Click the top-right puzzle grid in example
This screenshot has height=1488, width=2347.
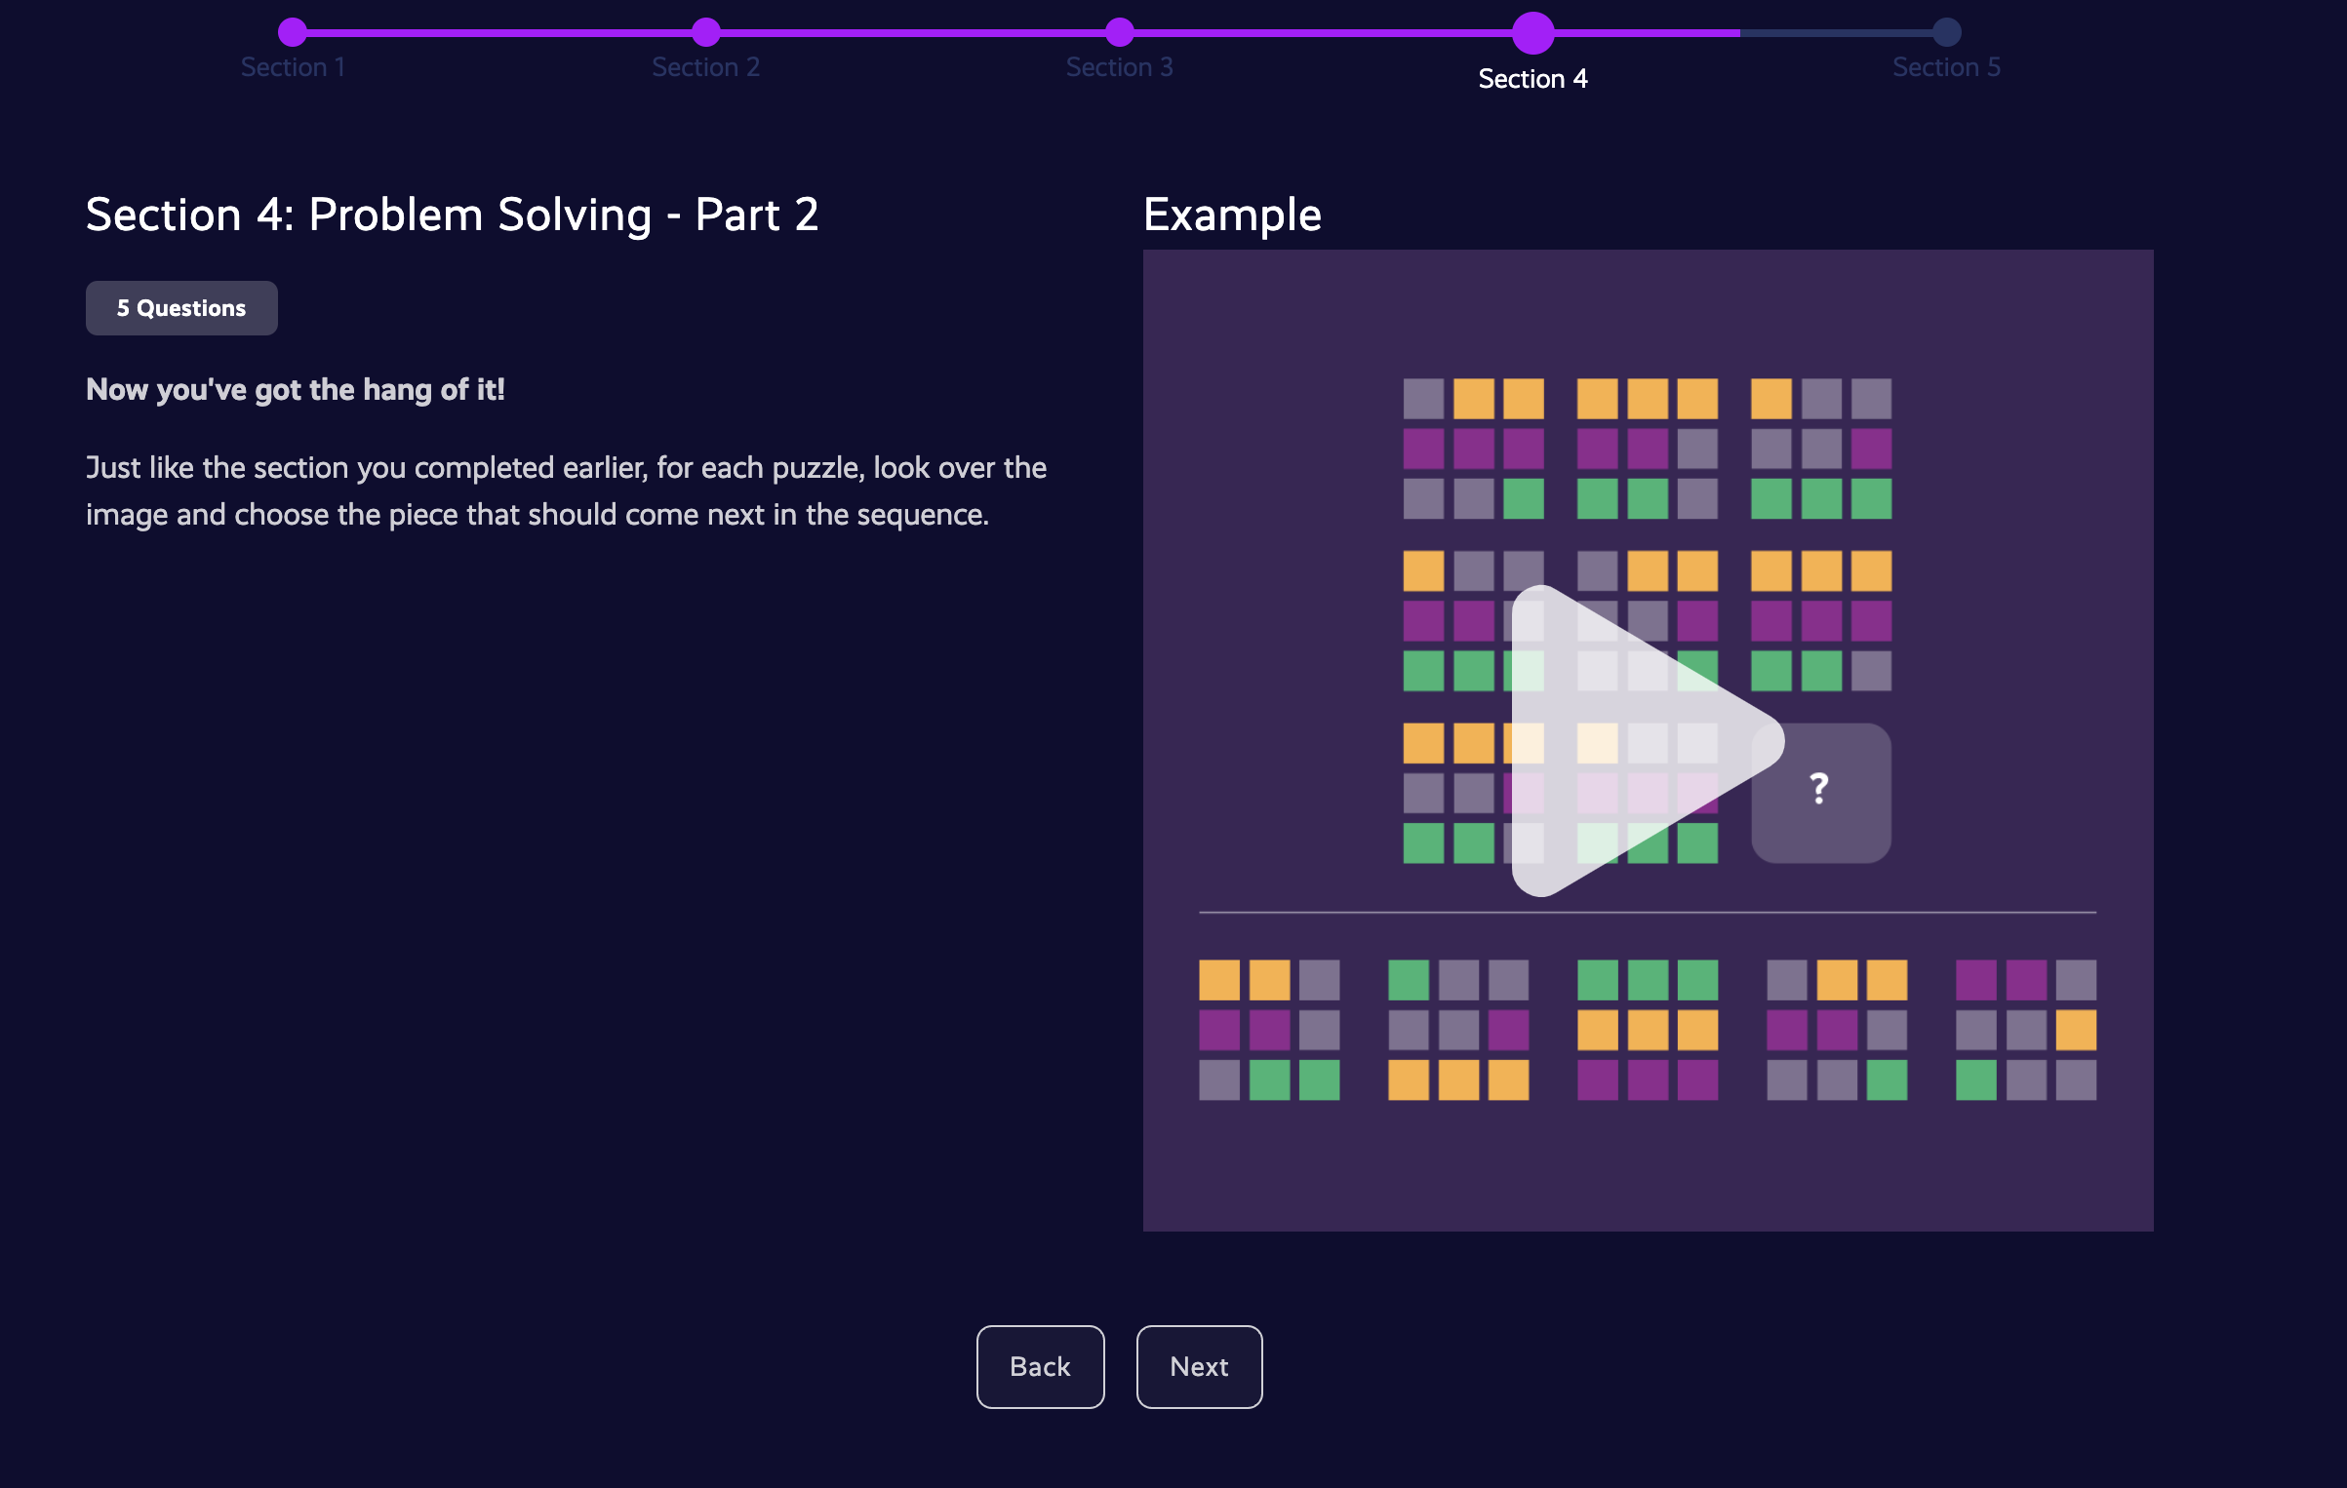pyautogui.click(x=1820, y=449)
